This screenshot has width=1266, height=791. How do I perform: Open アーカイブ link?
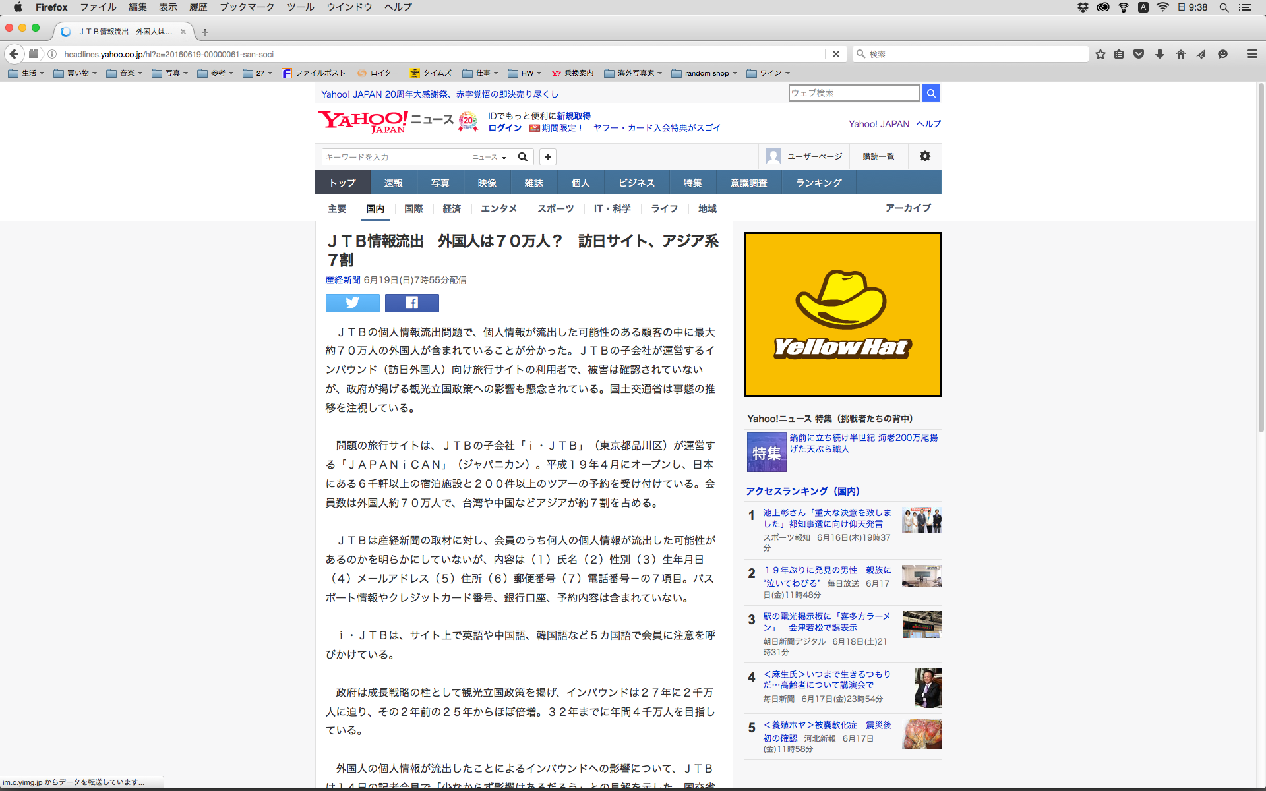907,208
